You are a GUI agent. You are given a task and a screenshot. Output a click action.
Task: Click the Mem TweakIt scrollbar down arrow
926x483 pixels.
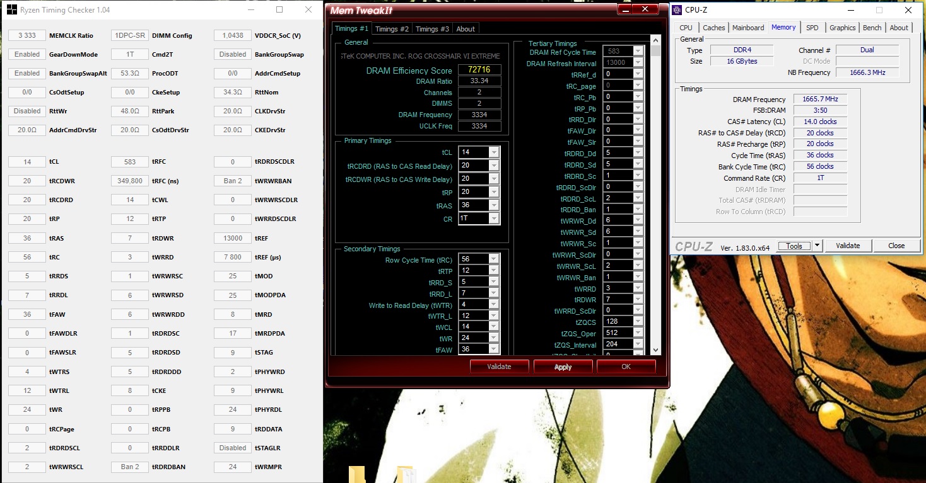point(656,350)
